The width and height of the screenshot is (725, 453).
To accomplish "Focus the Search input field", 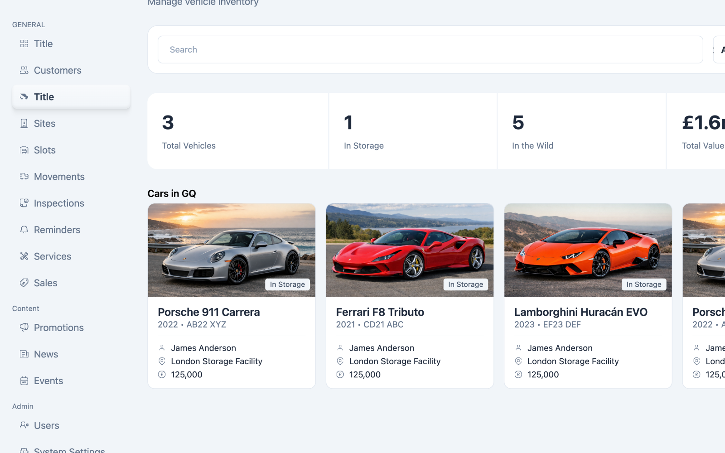I will 430,49.
